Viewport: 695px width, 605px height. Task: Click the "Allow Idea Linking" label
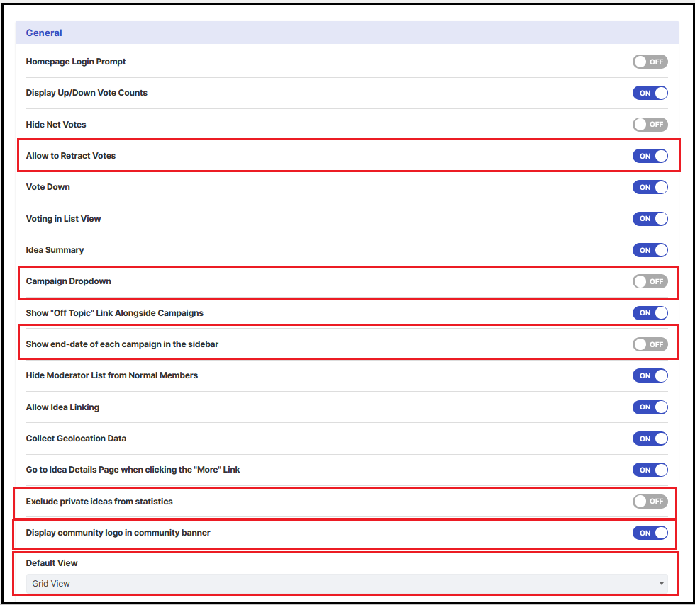point(62,407)
